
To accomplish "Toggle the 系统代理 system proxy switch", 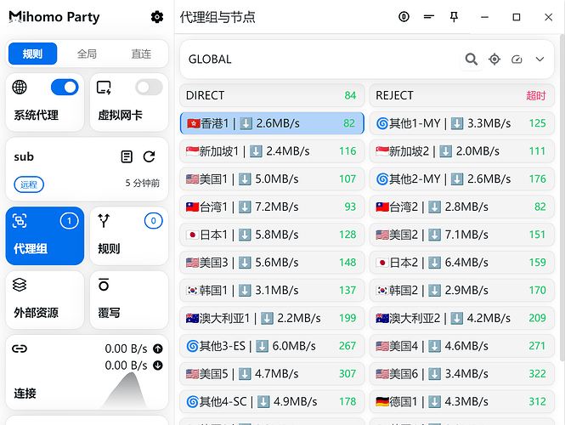I will tap(65, 88).
